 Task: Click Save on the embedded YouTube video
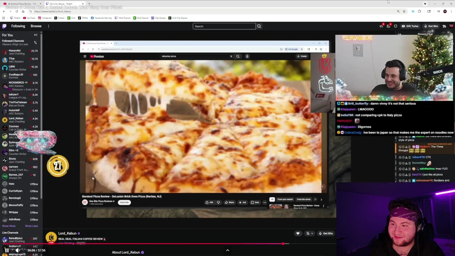coord(255,202)
